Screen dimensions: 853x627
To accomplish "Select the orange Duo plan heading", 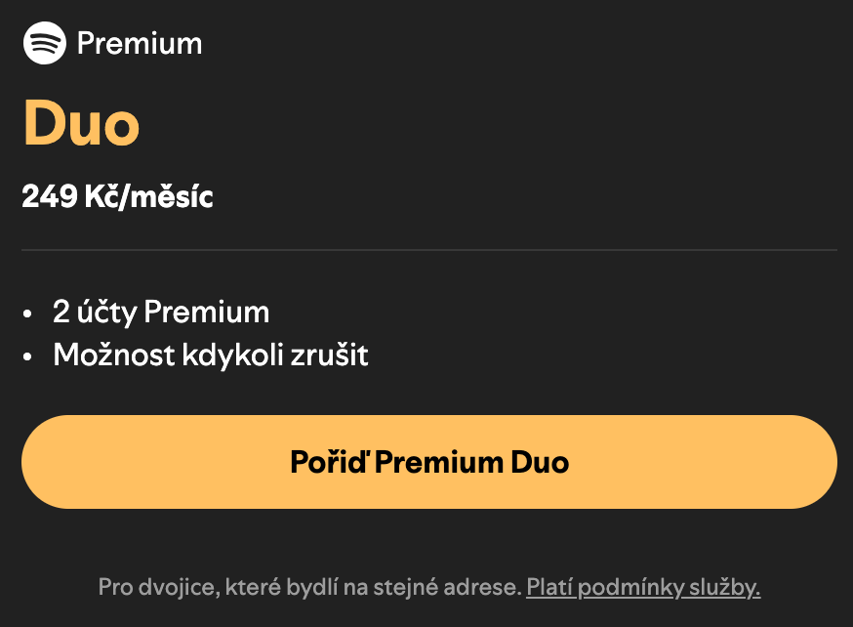I will click(x=81, y=124).
